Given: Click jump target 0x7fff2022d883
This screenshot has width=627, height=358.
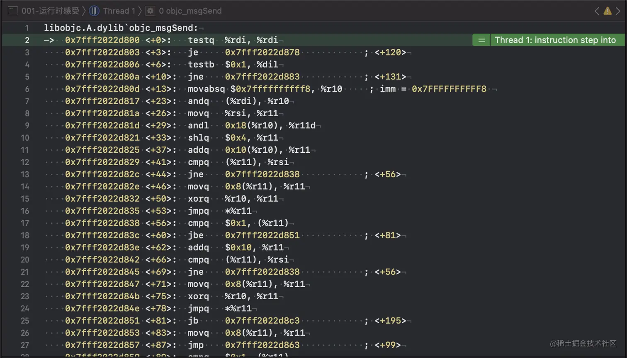Looking at the screenshot, I should 262,77.
